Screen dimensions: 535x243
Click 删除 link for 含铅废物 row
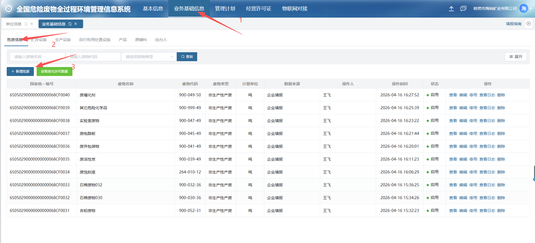click(x=501, y=211)
